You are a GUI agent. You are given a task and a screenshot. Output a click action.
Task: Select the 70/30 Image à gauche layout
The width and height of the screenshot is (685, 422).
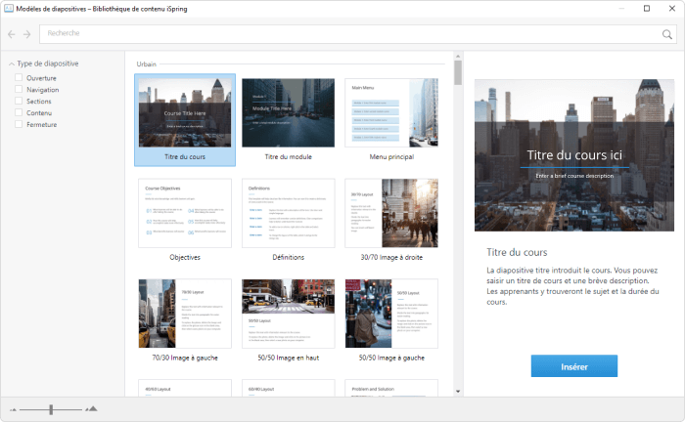[185, 320]
